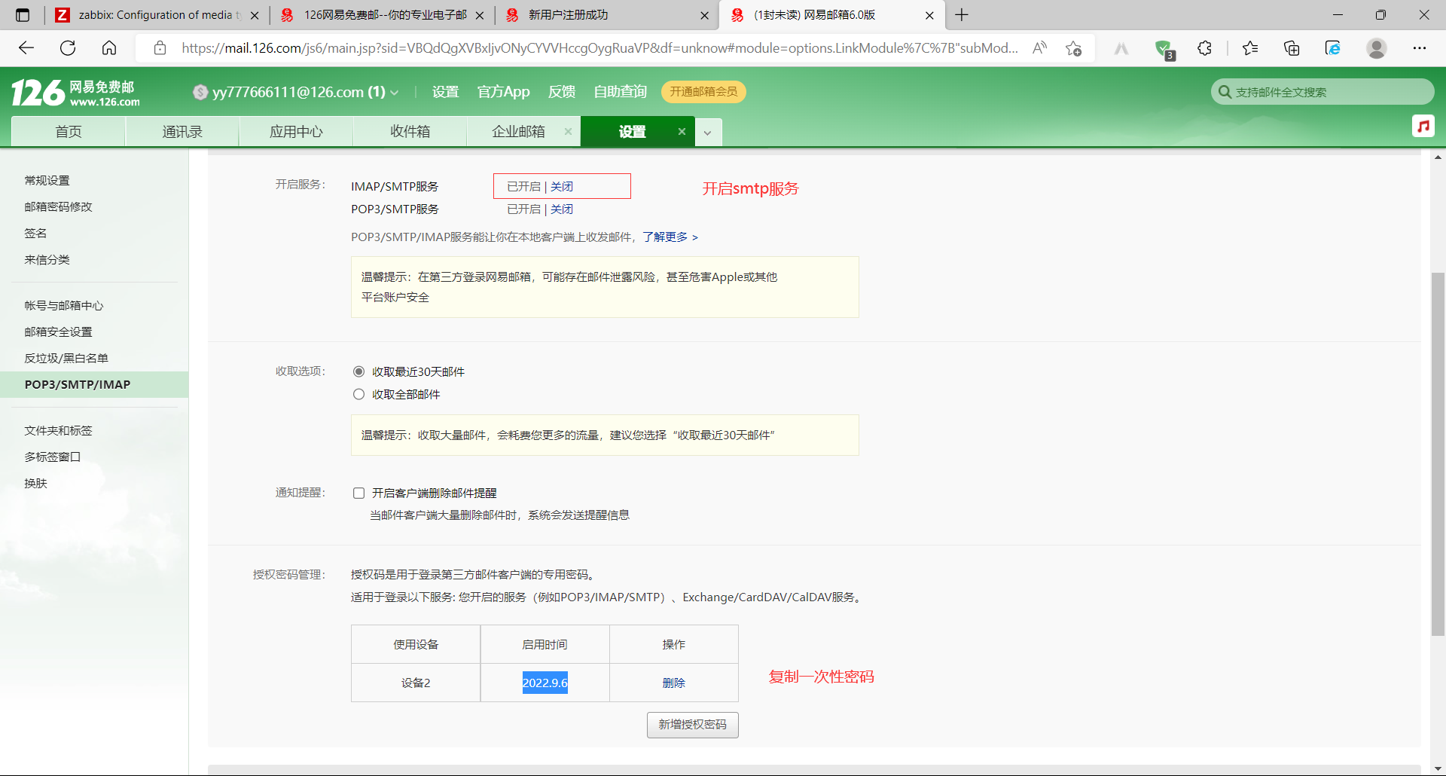Click 官方App link in header
This screenshot has width=1446, height=776.
(x=503, y=92)
